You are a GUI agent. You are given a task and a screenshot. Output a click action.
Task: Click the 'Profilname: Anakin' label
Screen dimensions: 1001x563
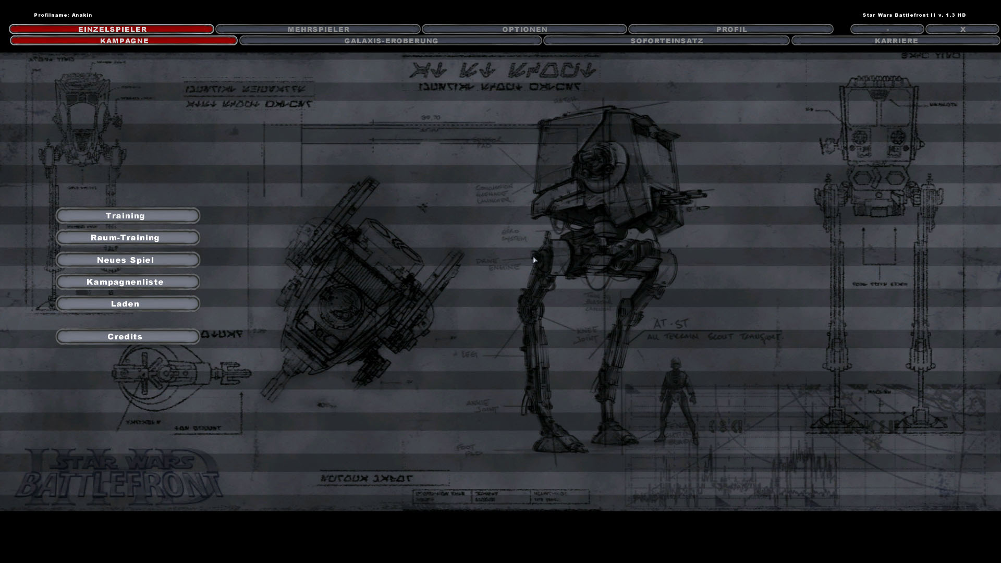[x=63, y=15]
